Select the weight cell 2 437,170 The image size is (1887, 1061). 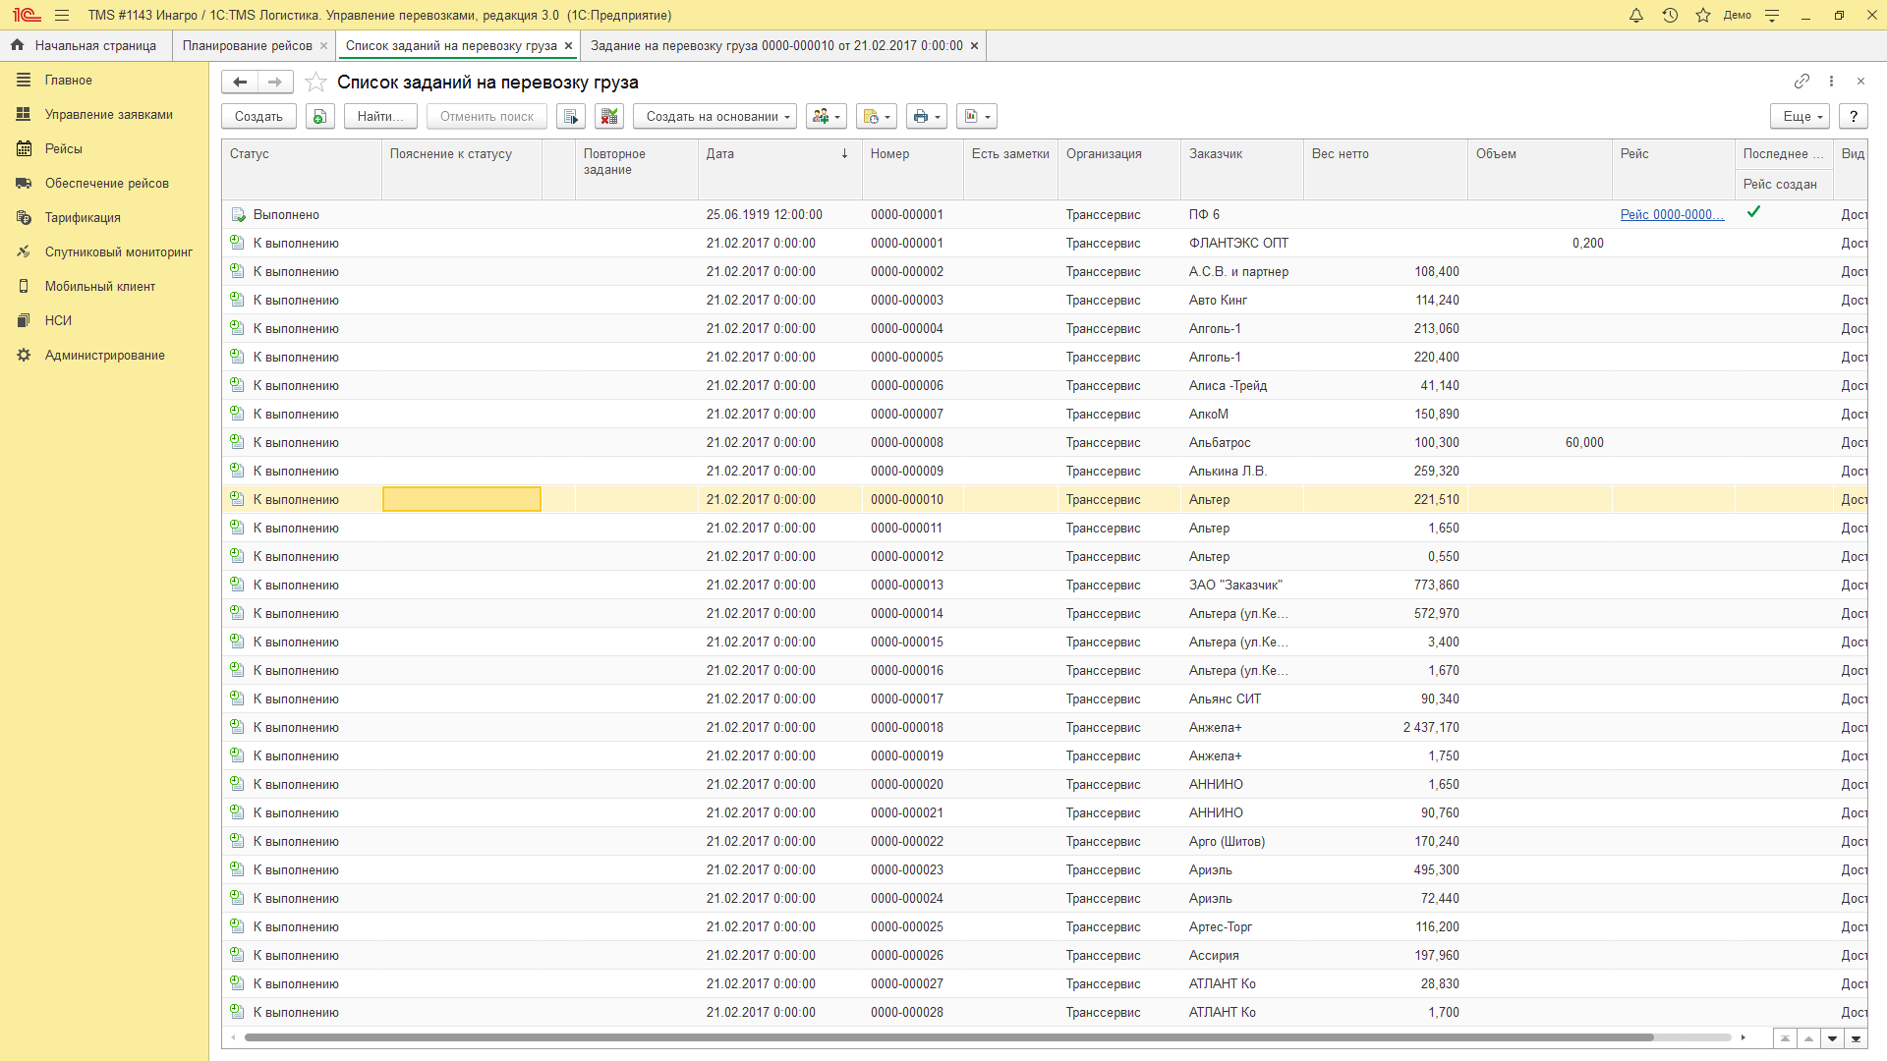1385,727
